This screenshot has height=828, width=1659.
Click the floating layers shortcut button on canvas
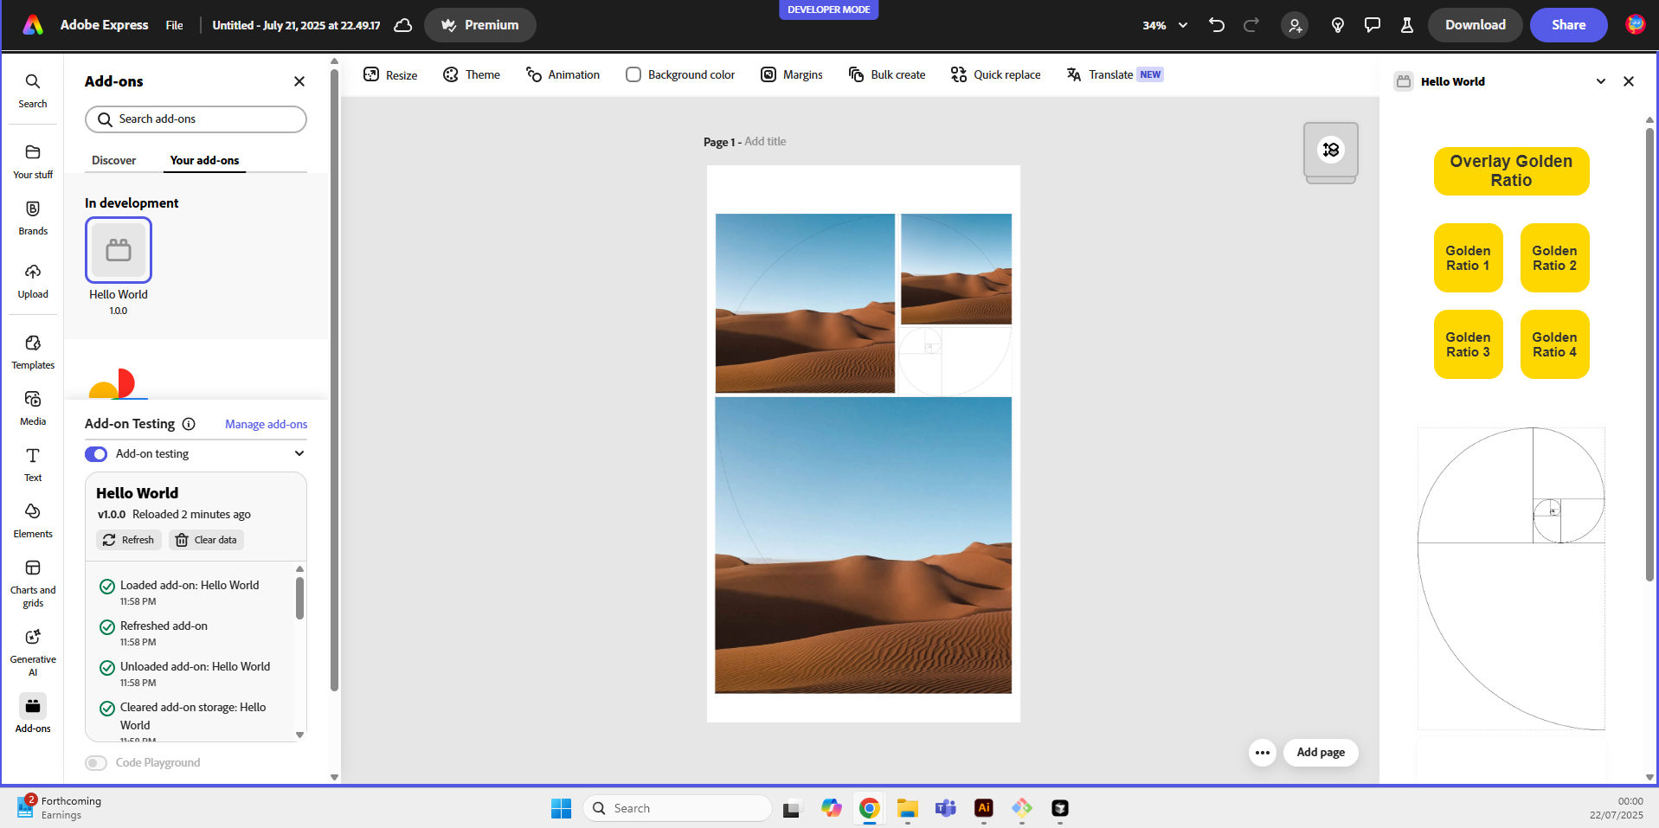[1331, 150]
